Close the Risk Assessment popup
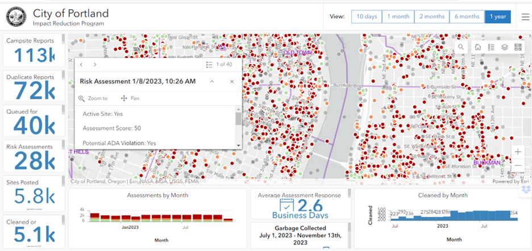 click(232, 81)
